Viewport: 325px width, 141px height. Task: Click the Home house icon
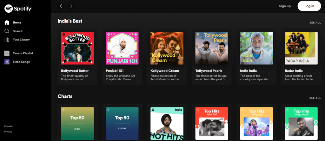point(7,22)
